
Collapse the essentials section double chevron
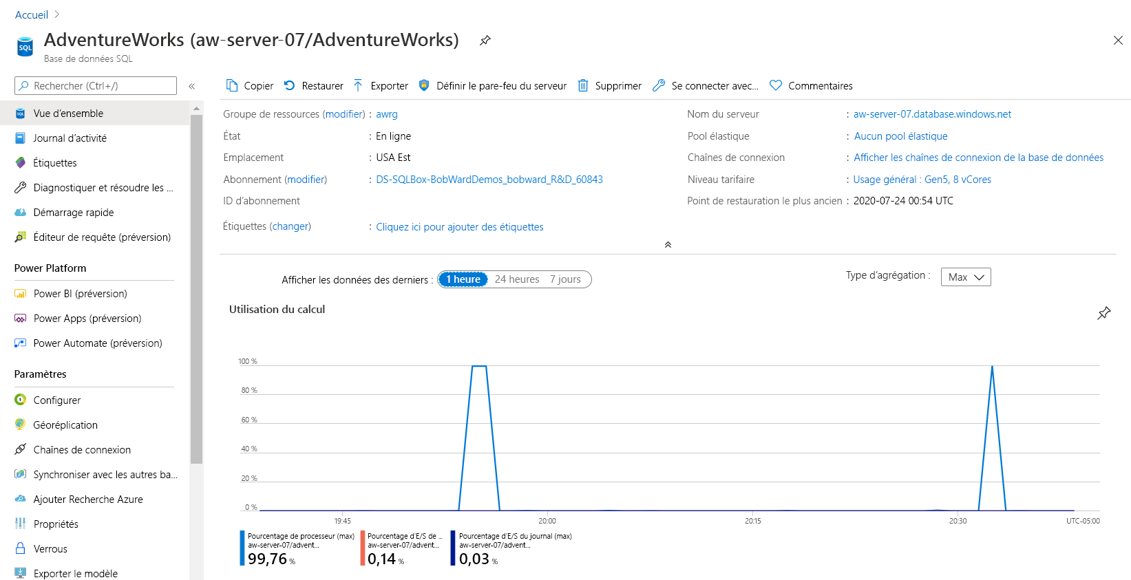[x=668, y=245]
